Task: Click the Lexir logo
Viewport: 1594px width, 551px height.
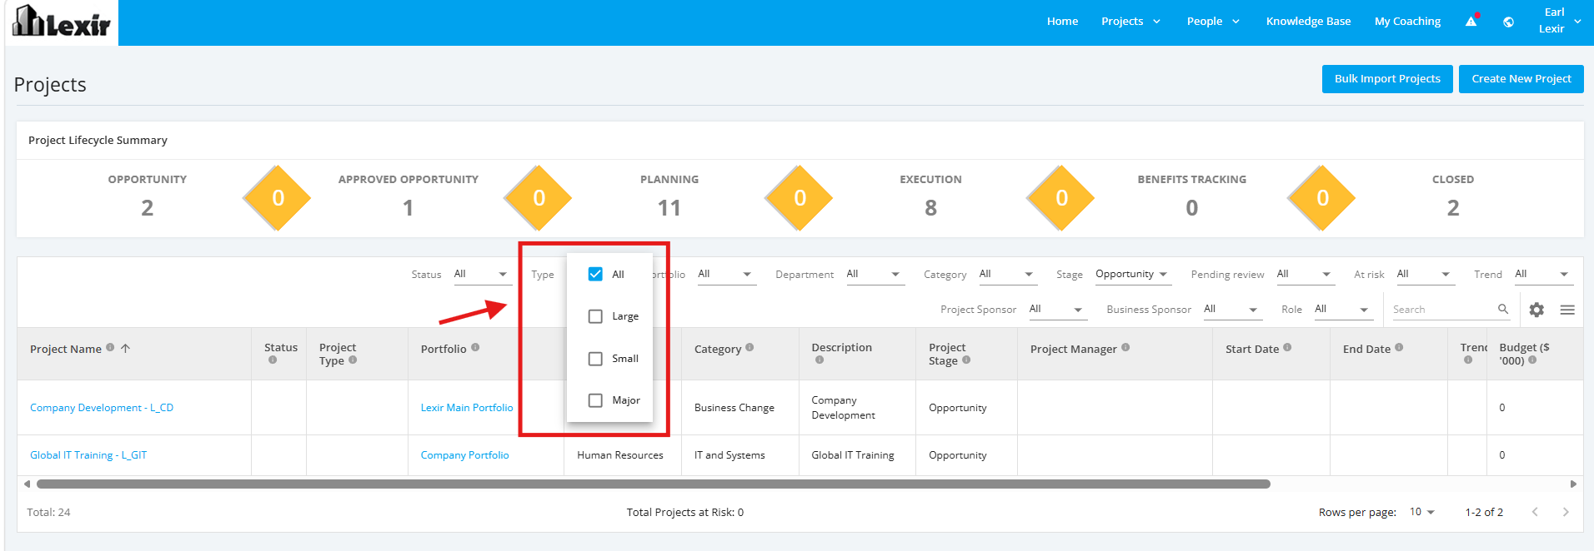Action: [x=62, y=22]
